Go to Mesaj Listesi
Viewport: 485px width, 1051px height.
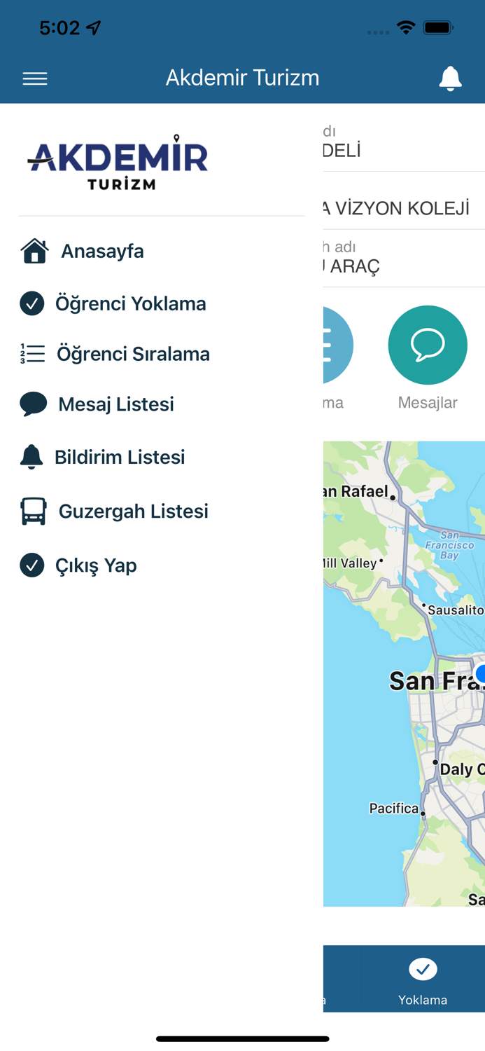click(x=116, y=404)
